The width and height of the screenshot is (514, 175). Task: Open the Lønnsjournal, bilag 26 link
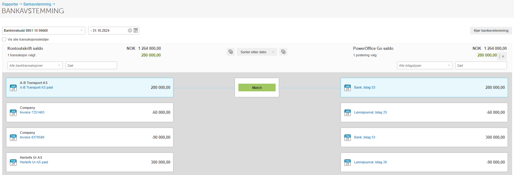coord(370,162)
